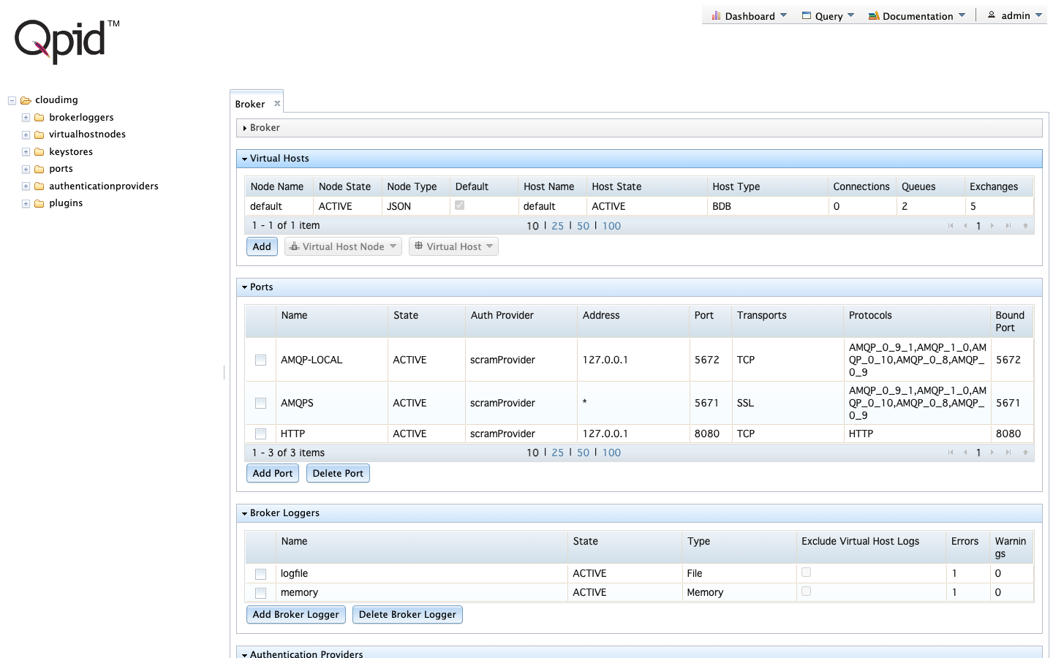Click the authenticationproviders folder icon
1053x658 pixels.
[39, 186]
